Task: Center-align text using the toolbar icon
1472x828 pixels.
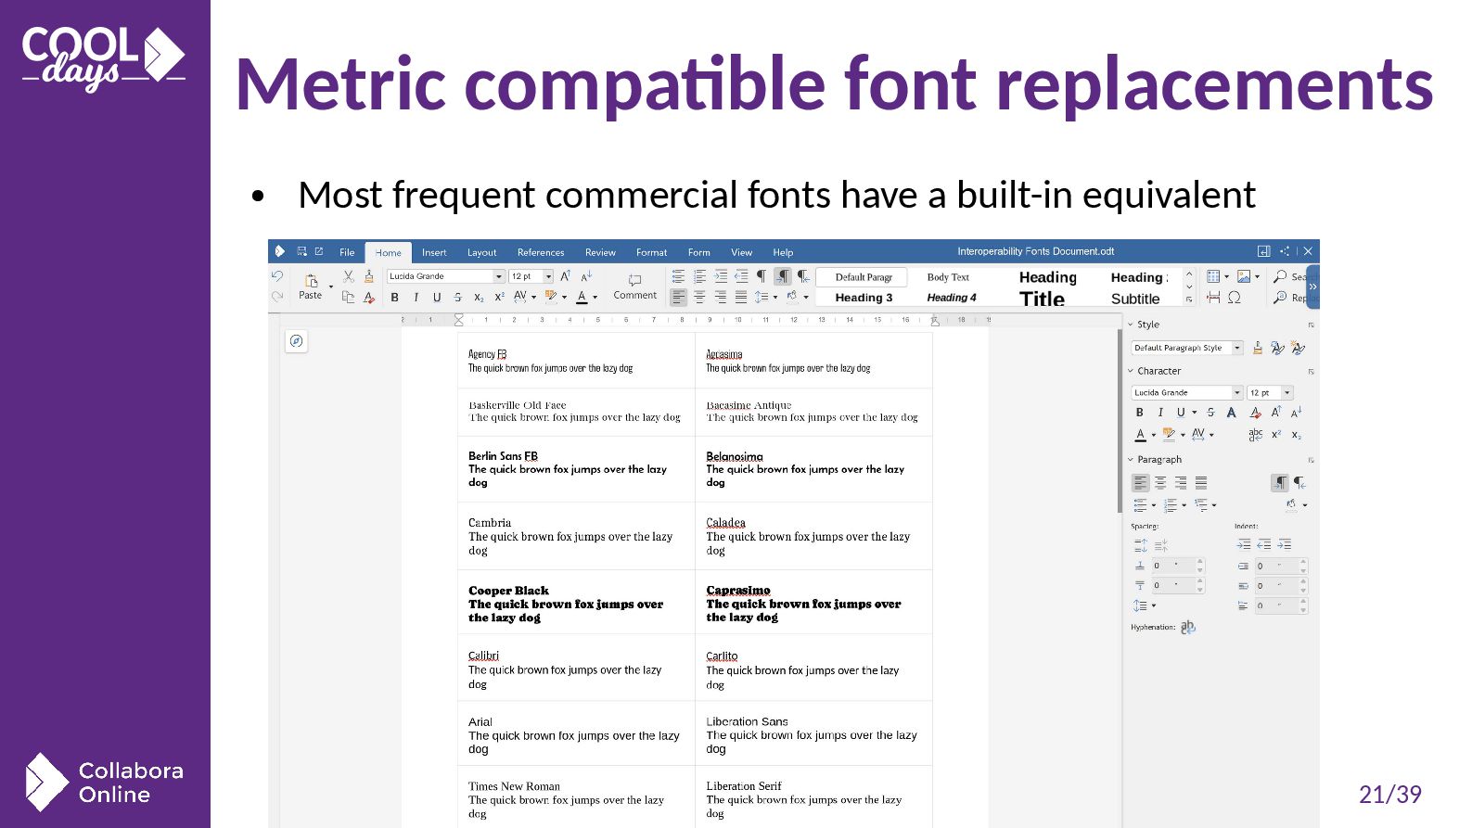Action: tap(699, 298)
